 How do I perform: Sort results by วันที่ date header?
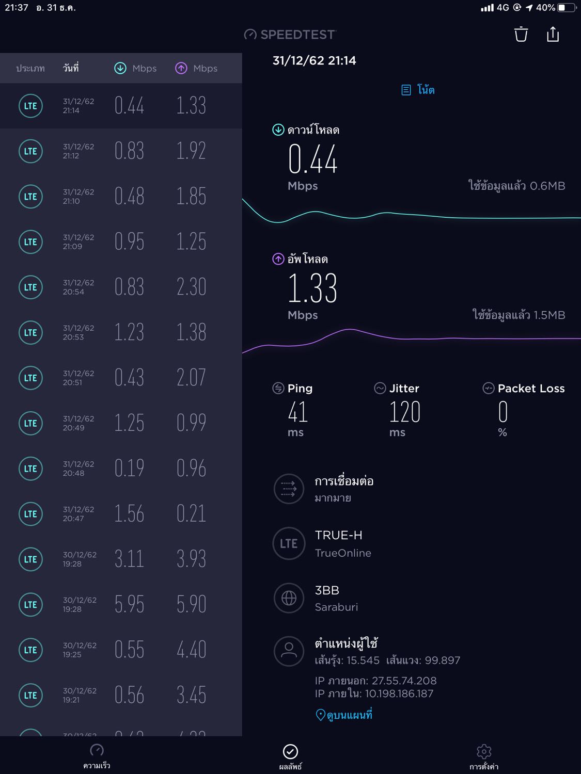point(71,68)
